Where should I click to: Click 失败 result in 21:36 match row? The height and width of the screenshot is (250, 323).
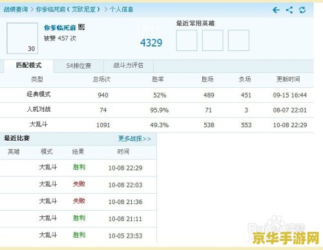pyautogui.click(x=79, y=201)
